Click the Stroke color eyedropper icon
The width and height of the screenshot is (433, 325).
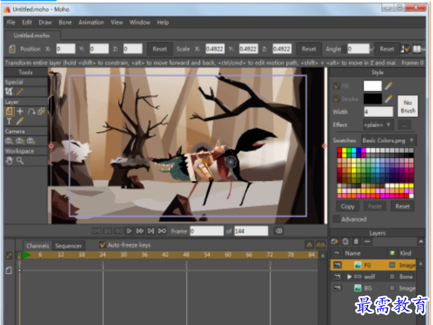[x=388, y=99]
